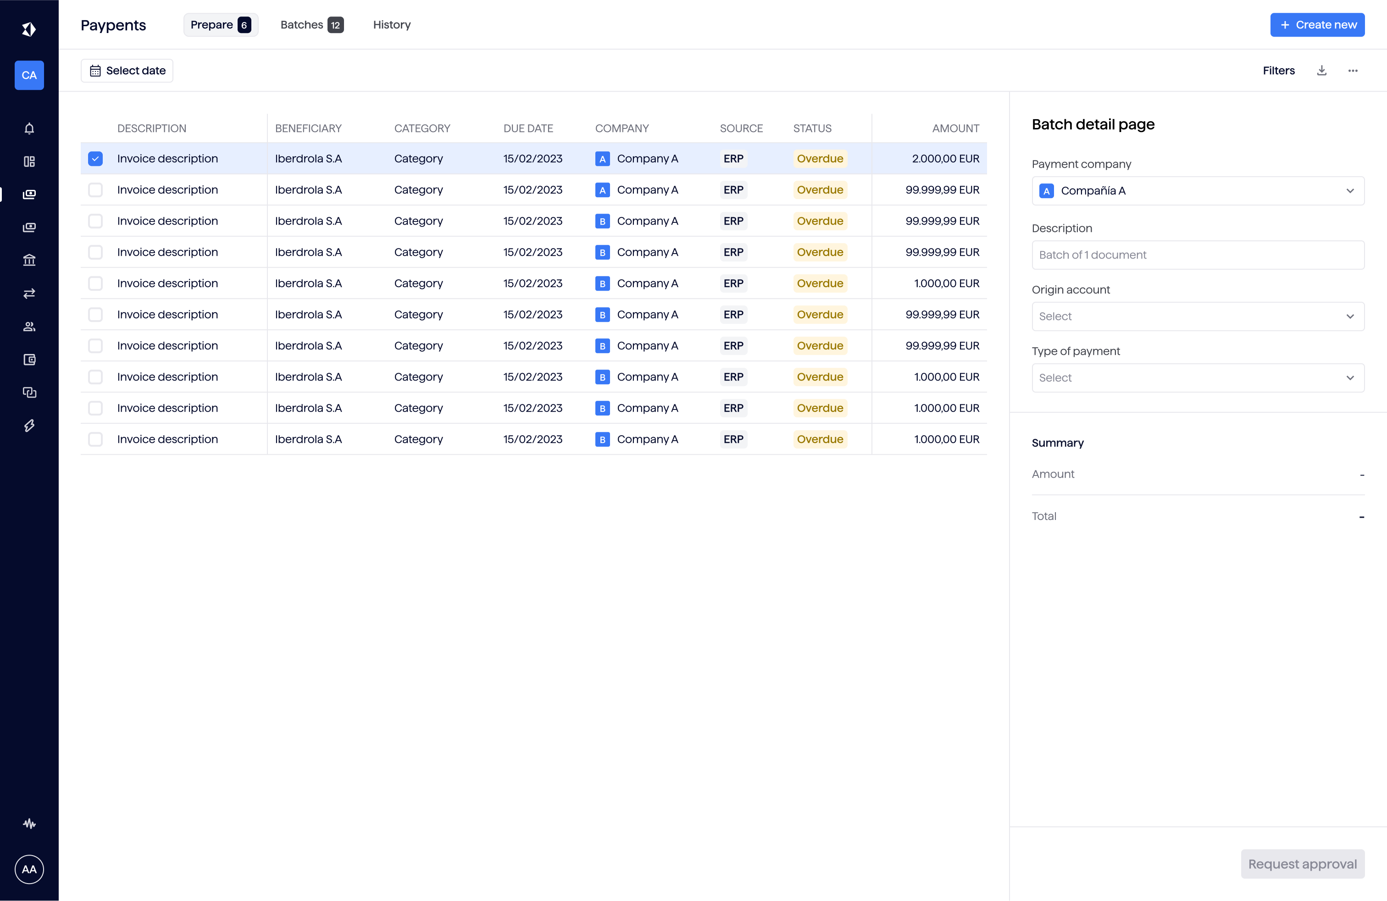Open the wallet icon in sidebar

point(29,359)
